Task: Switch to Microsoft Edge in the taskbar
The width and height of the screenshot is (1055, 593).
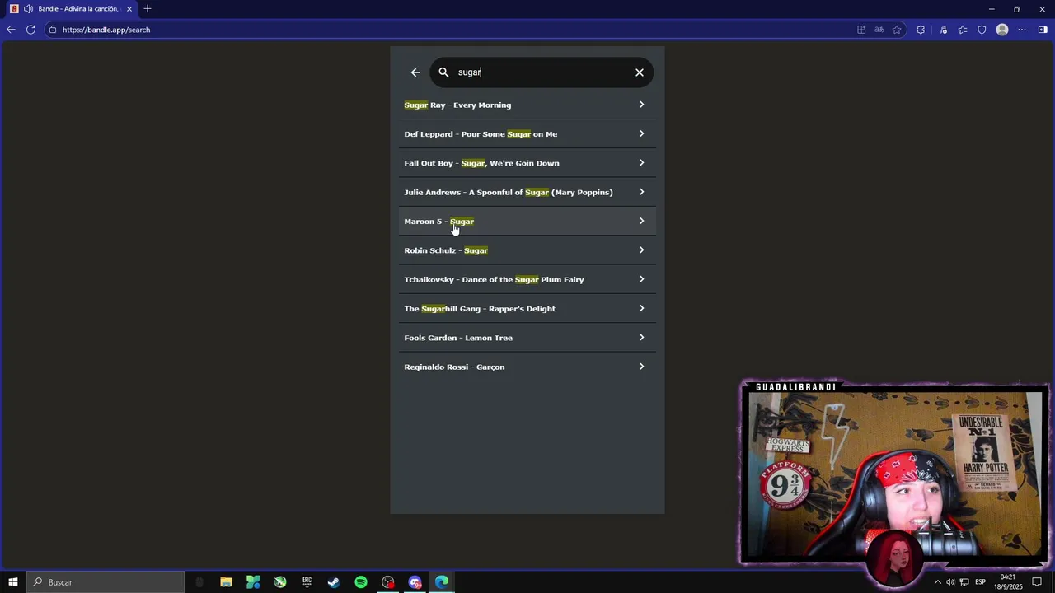Action: [x=442, y=582]
